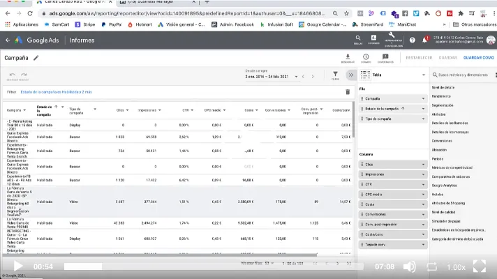Edit the report name with pencil icon

36,58
